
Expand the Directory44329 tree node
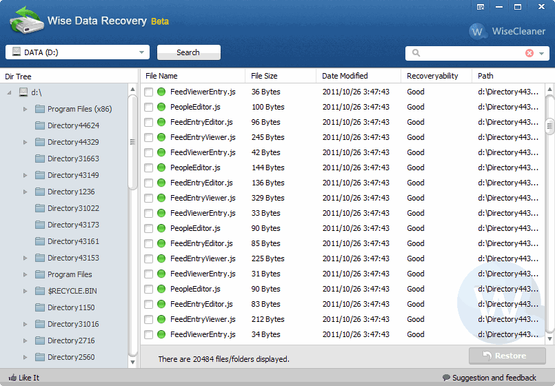pos(25,142)
